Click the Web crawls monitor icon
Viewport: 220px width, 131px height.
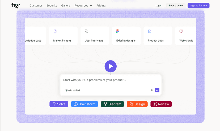181,31
